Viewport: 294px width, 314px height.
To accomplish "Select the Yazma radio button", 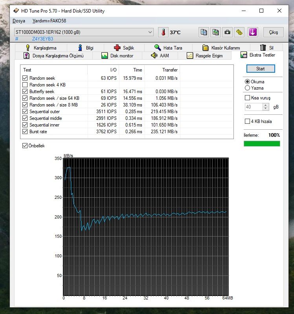I will (x=247, y=88).
